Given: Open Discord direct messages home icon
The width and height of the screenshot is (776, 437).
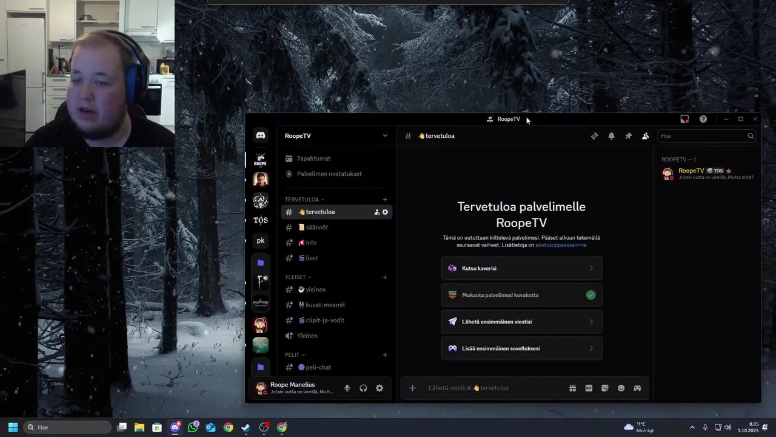Looking at the screenshot, I should coord(261,135).
